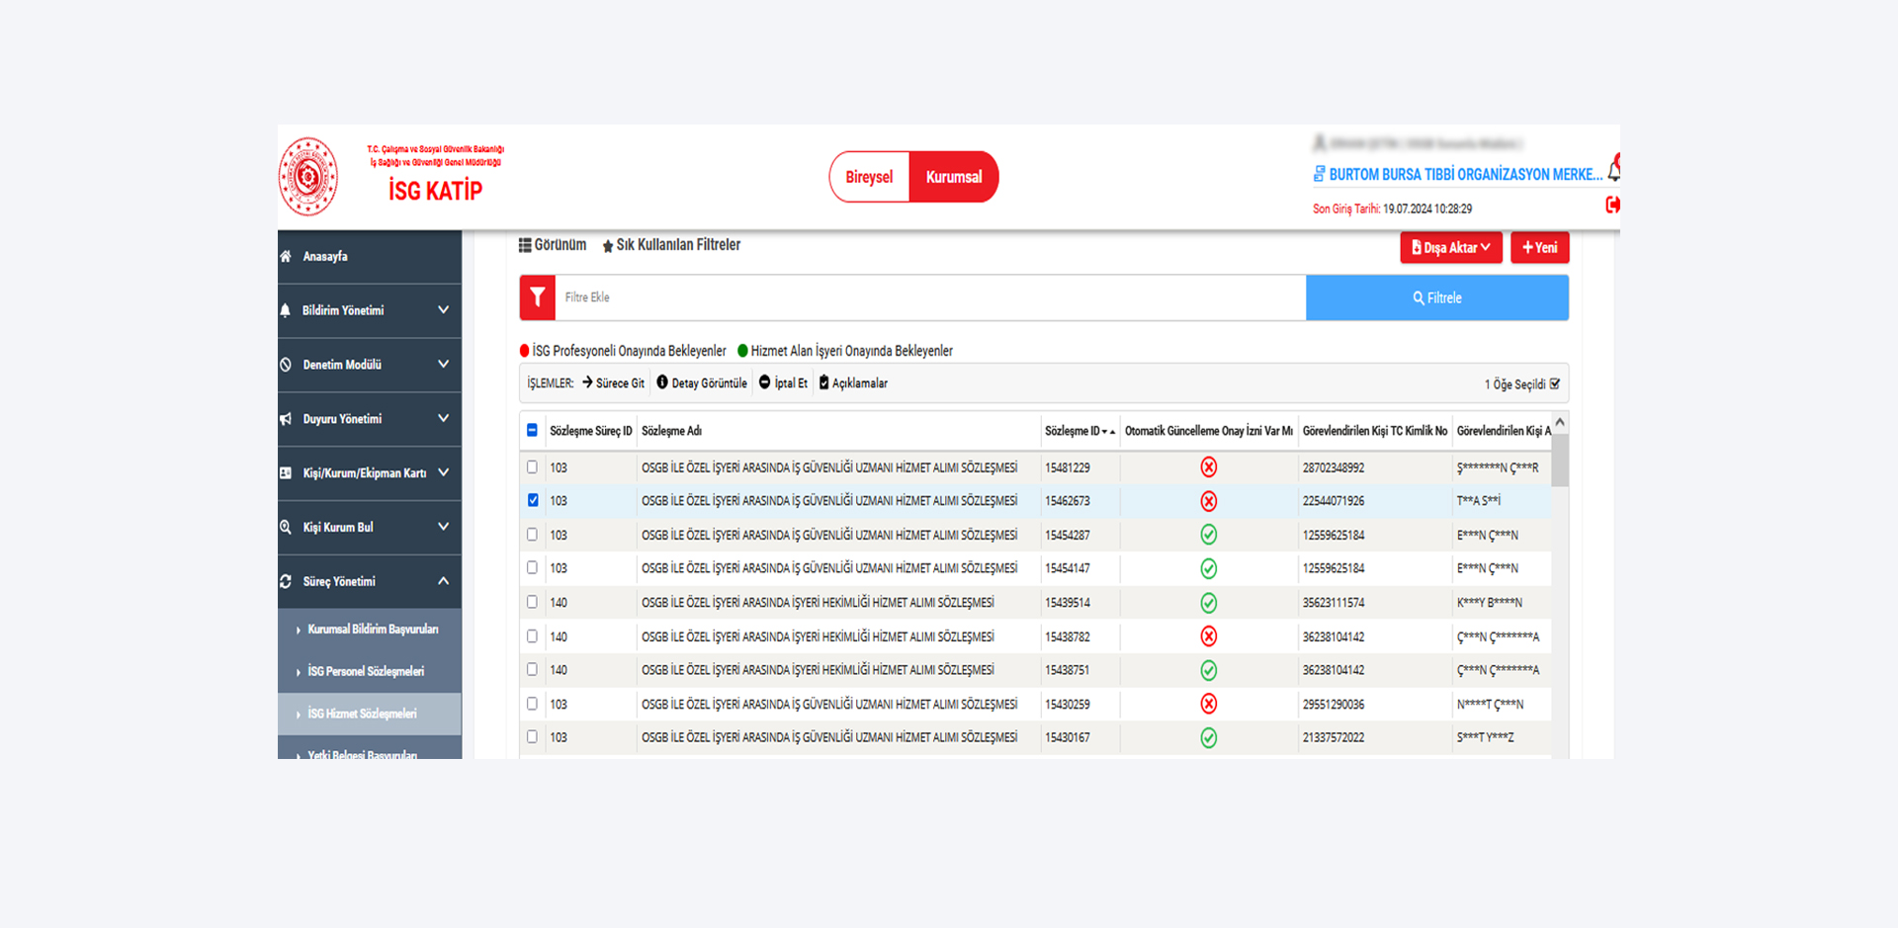Check the row for contract 15454287
The image size is (1898, 928).
(532, 534)
